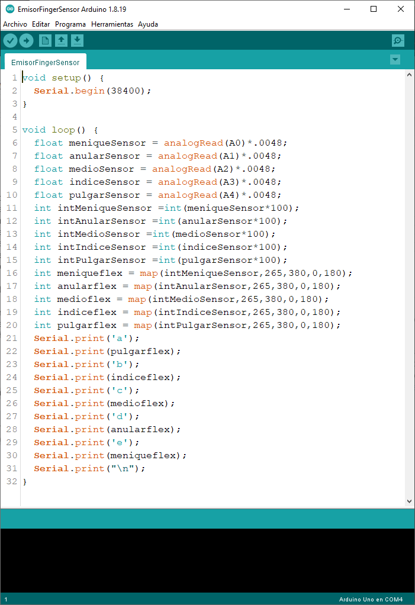Image resolution: width=415 pixels, height=605 pixels.
Task: Open the Editar menu
Action: pyautogui.click(x=41, y=24)
